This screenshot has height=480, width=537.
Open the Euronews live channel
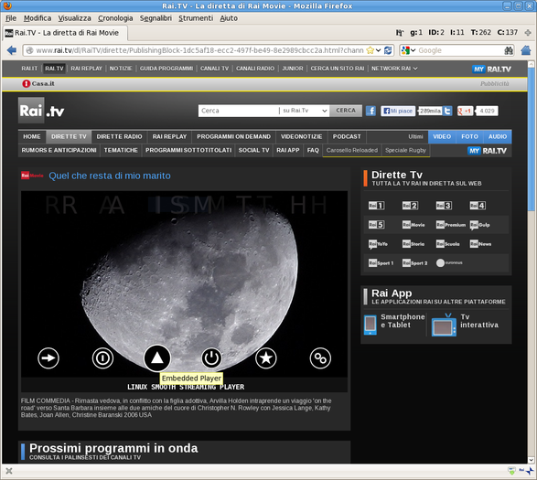tap(449, 263)
